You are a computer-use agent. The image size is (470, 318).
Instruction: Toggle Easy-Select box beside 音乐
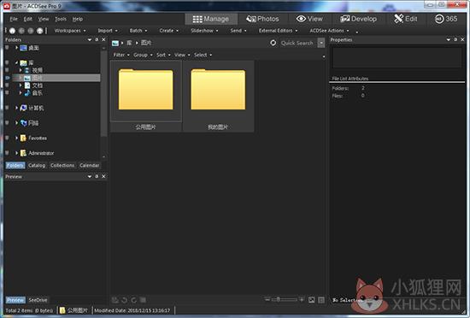click(7, 92)
